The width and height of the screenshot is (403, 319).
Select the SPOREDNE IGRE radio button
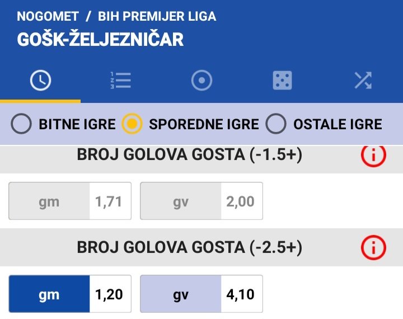pos(132,124)
